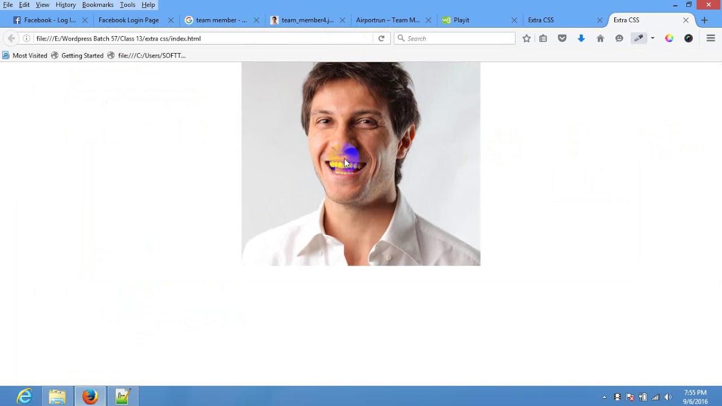Open the Tools menu

tap(127, 5)
